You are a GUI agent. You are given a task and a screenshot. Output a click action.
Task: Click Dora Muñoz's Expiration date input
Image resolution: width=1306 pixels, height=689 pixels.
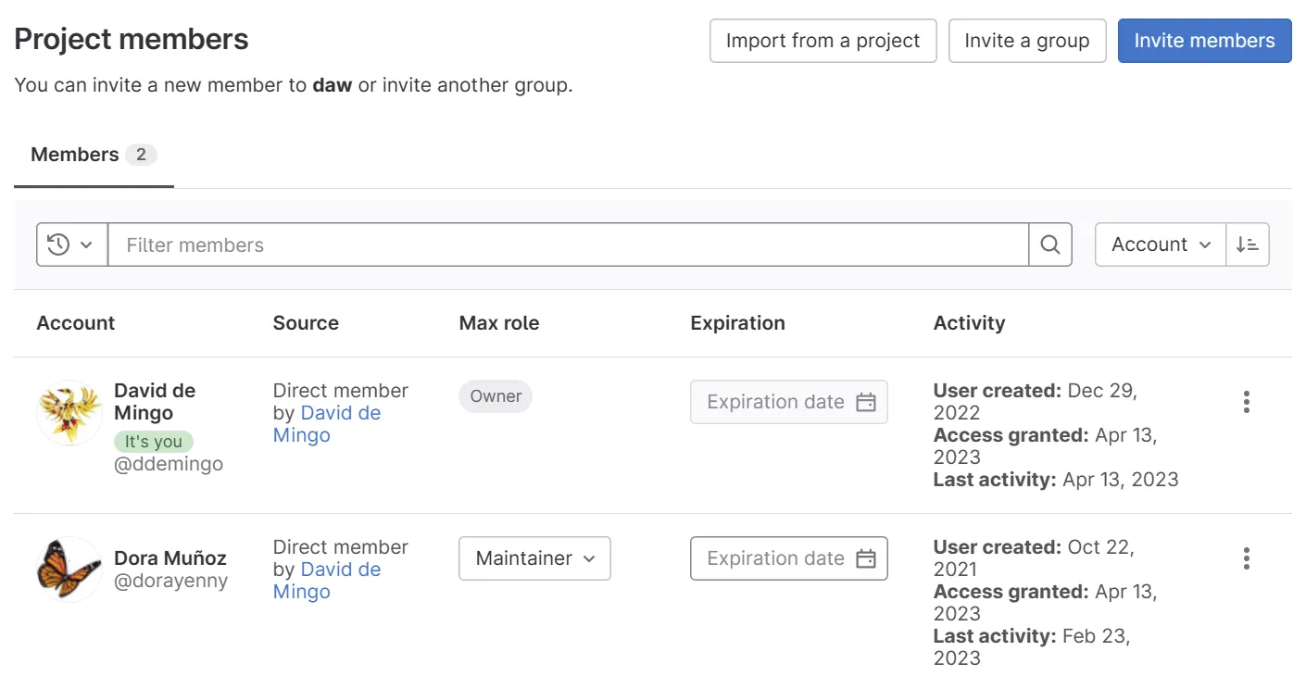pos(774,558)
